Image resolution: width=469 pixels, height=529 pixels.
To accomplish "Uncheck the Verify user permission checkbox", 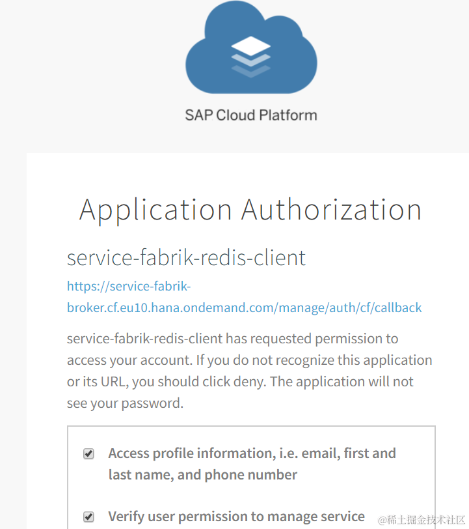I will [x=88, y=517].
